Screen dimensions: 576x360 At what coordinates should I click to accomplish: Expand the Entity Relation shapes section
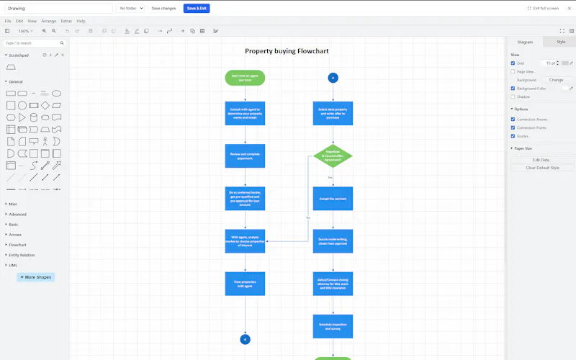click(20, 255)
